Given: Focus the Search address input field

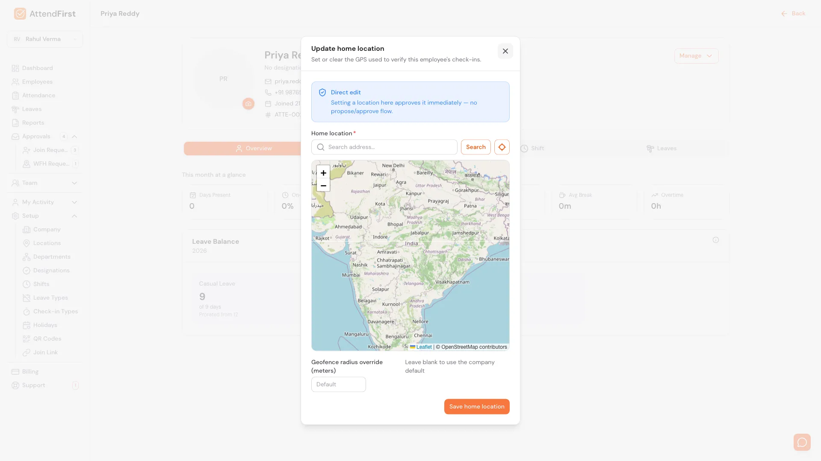Looking at the screenshot, I should tap(384, 147).
